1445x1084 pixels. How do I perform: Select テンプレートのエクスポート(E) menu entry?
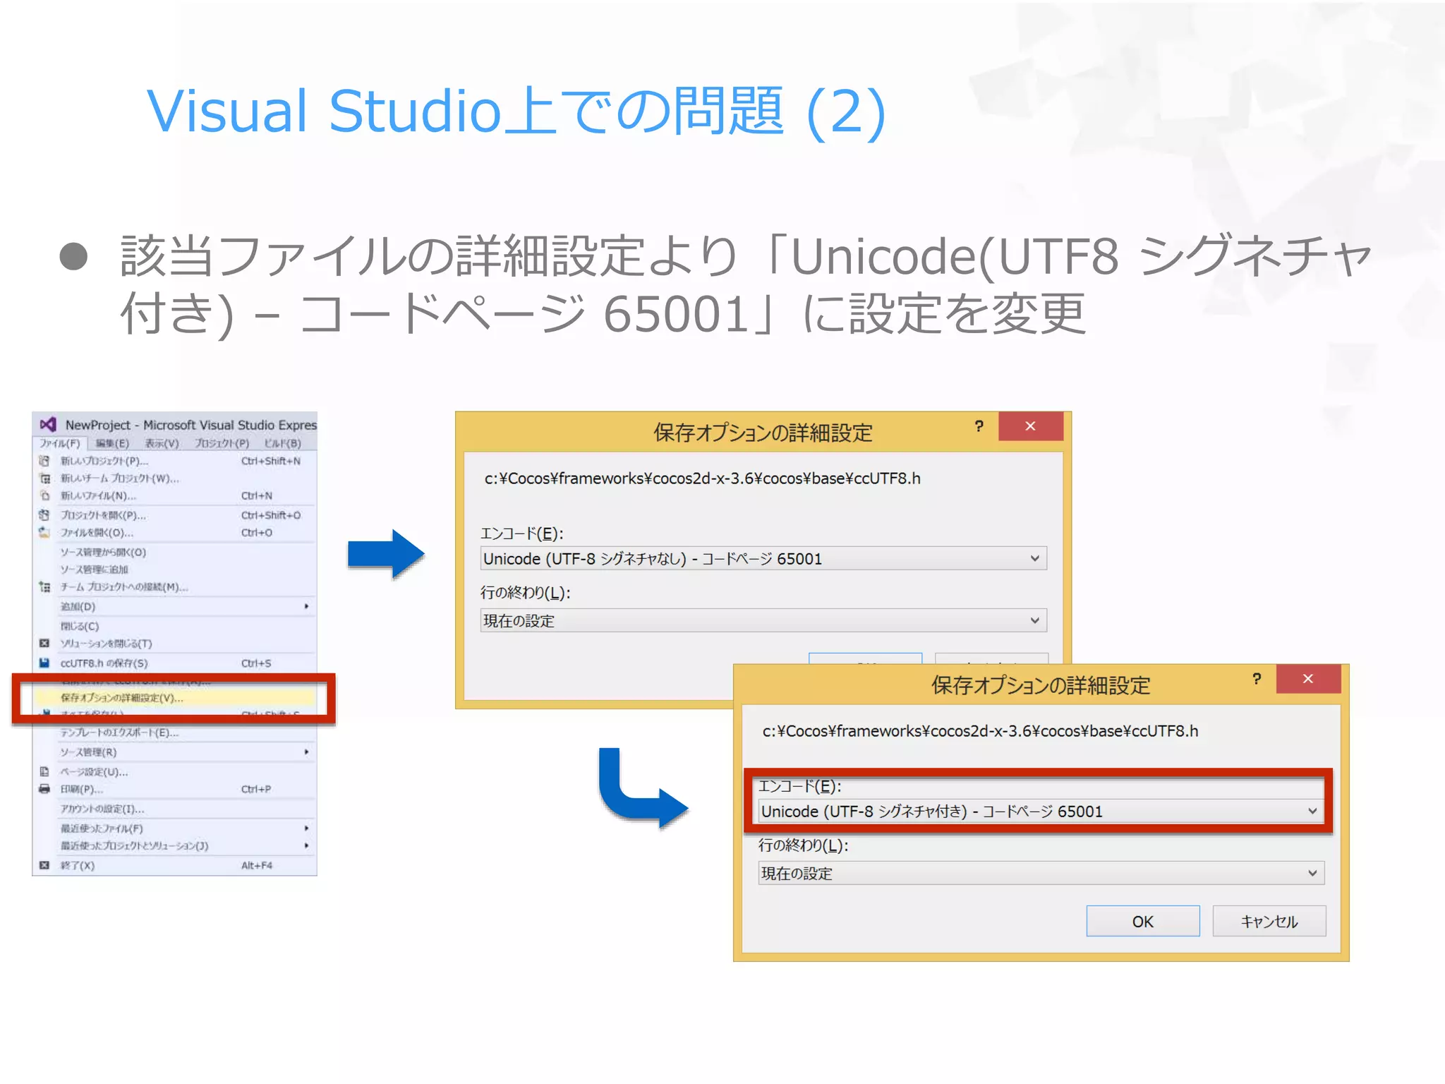pos(119,733)
